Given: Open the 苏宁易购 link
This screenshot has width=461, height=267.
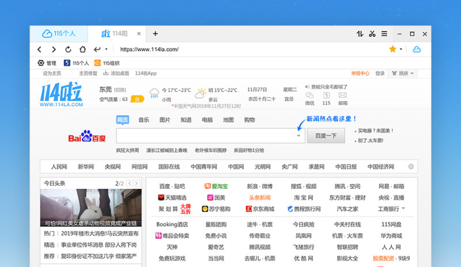Looking at the screenshot, I should pyautogui.click(x=216, y=209).
